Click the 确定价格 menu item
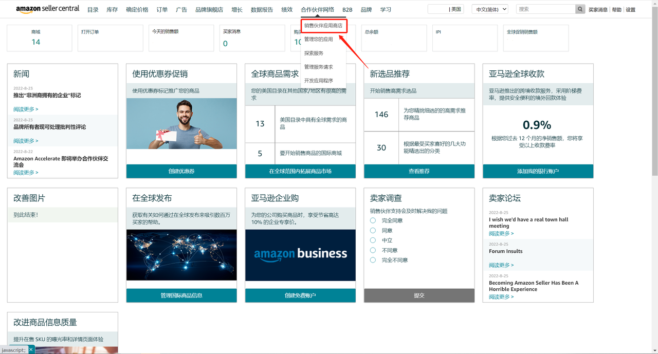658x354 pixels. [x=137, y=10]
